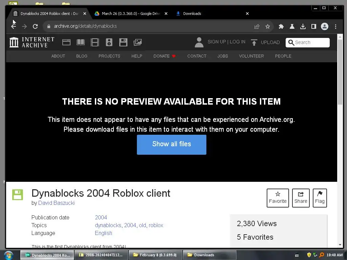Click the page vertical scrollbar thumb

[x=340, y=72]
